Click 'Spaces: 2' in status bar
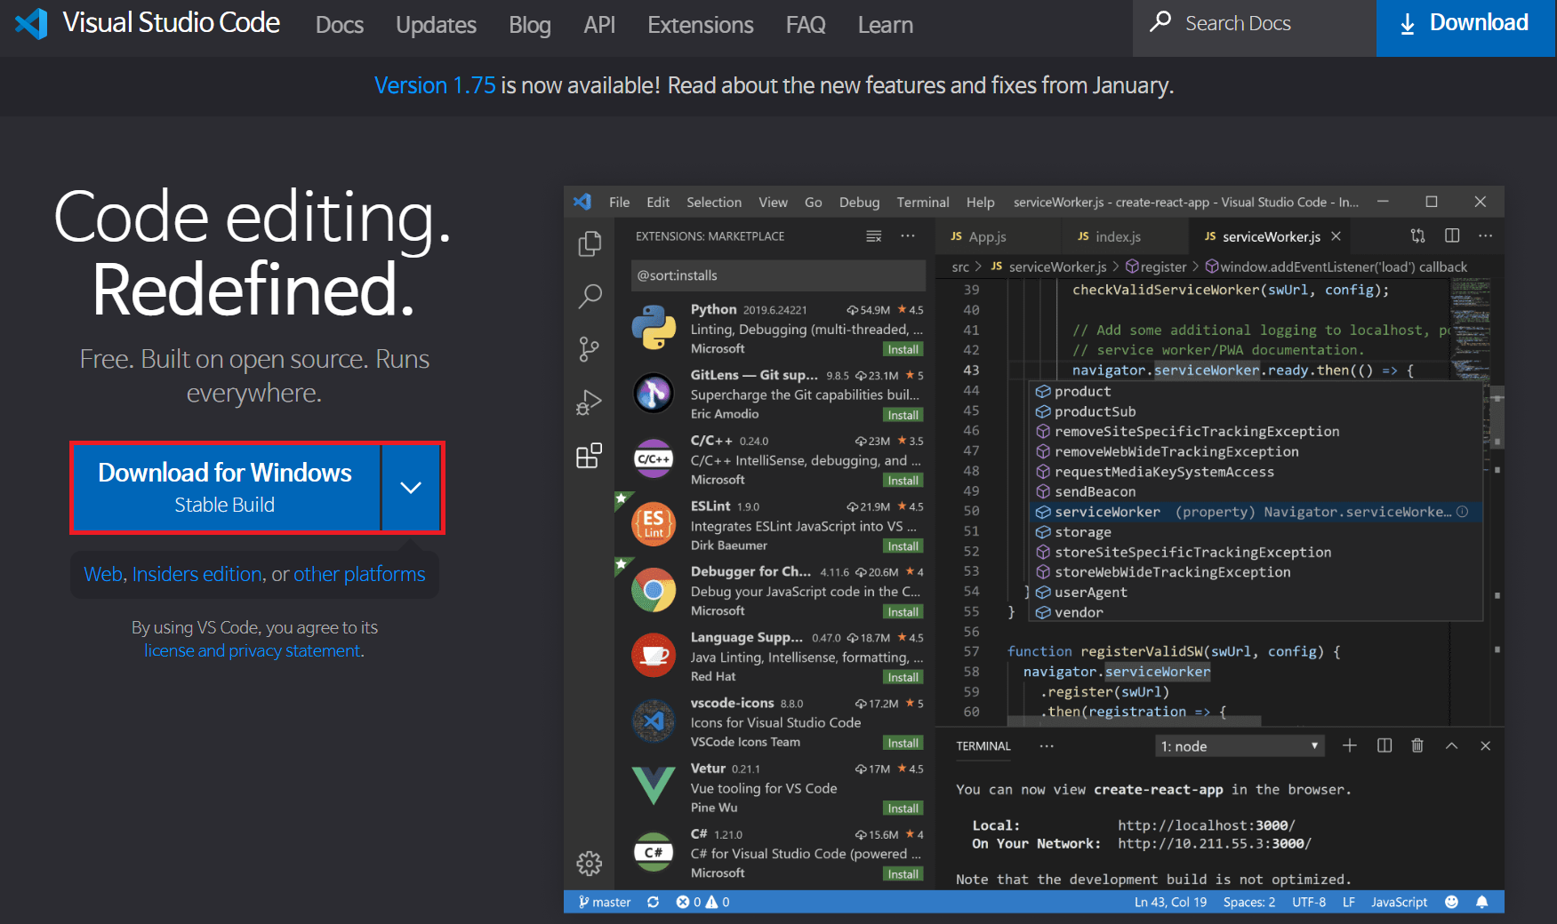The height and width of the screenshot is (924, 1557). [x=1248, y=902]
